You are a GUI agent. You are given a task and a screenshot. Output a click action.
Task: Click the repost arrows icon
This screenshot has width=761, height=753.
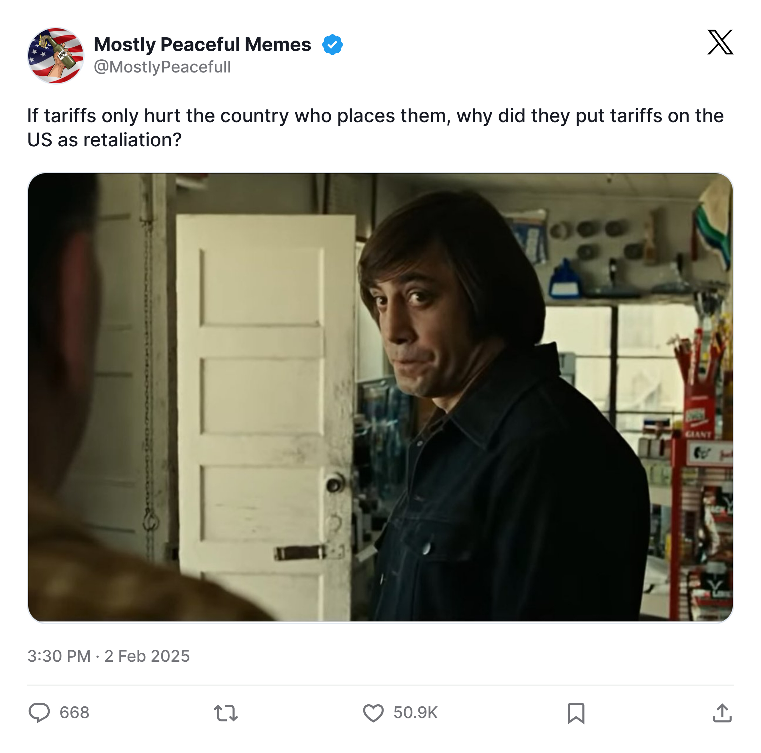226,713
